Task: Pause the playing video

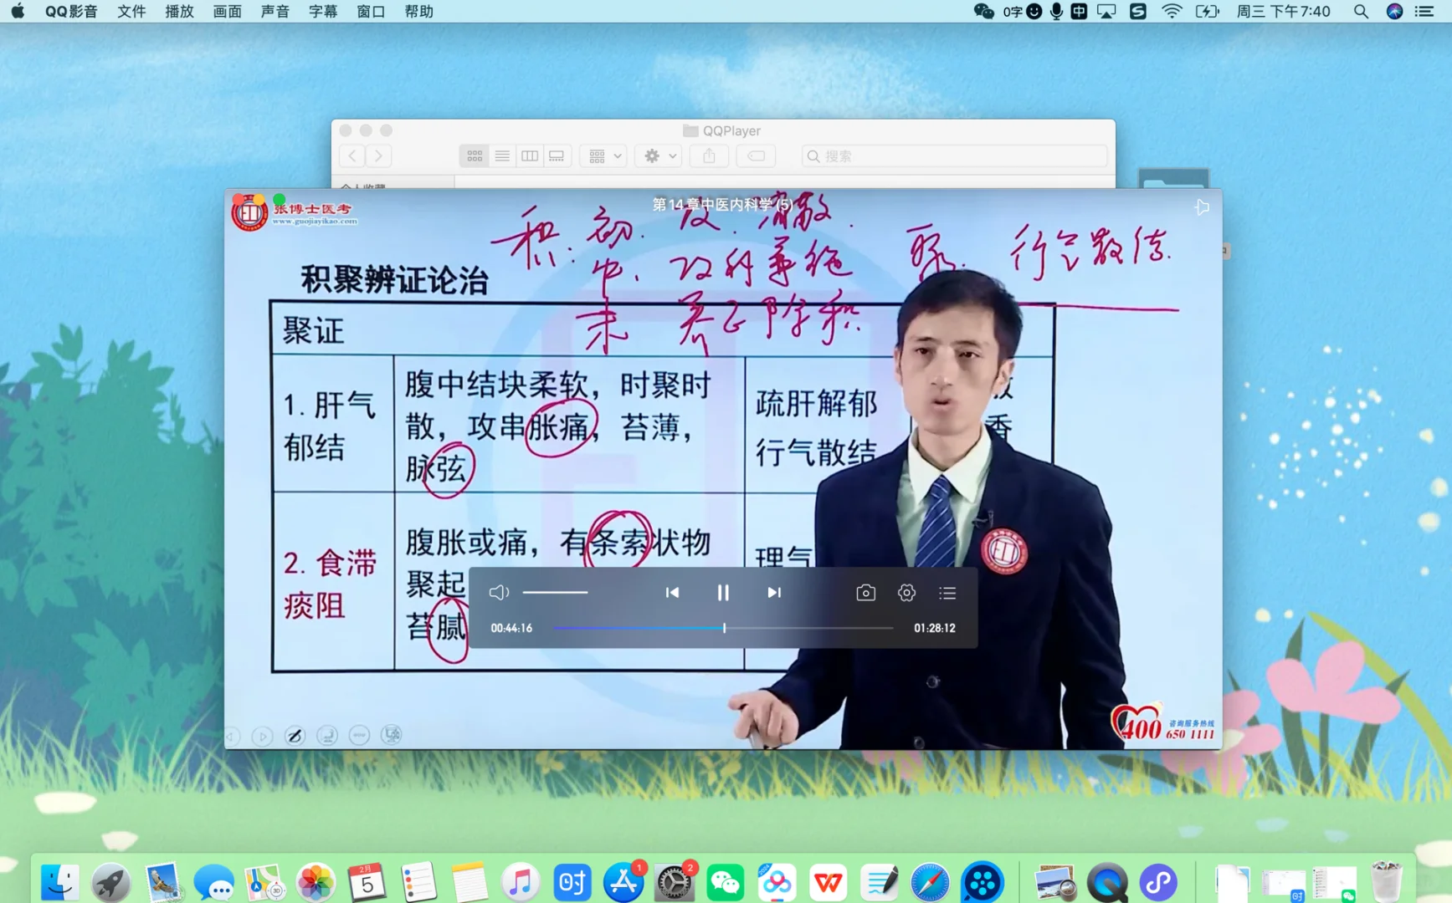Action: (723, 592)
